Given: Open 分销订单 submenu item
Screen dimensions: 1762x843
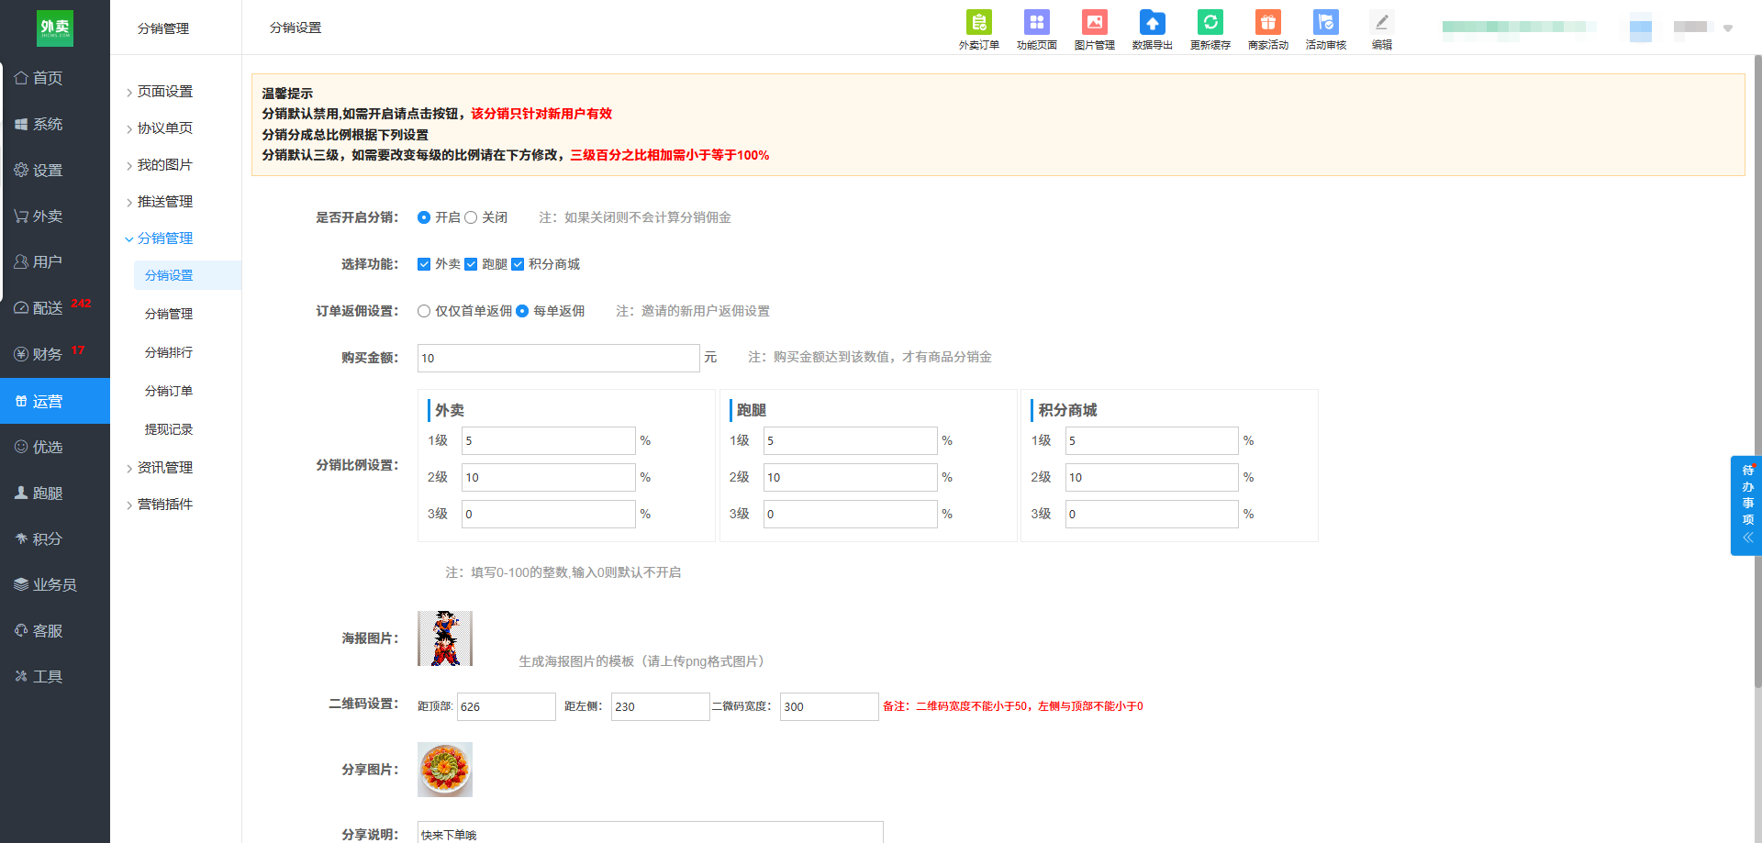Looking at the screenshot, I should [x=169, y=391].
